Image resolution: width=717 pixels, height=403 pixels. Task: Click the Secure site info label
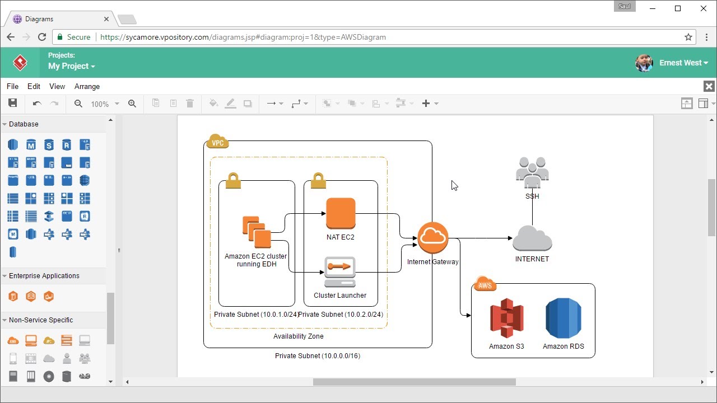[x=73, y=37]
